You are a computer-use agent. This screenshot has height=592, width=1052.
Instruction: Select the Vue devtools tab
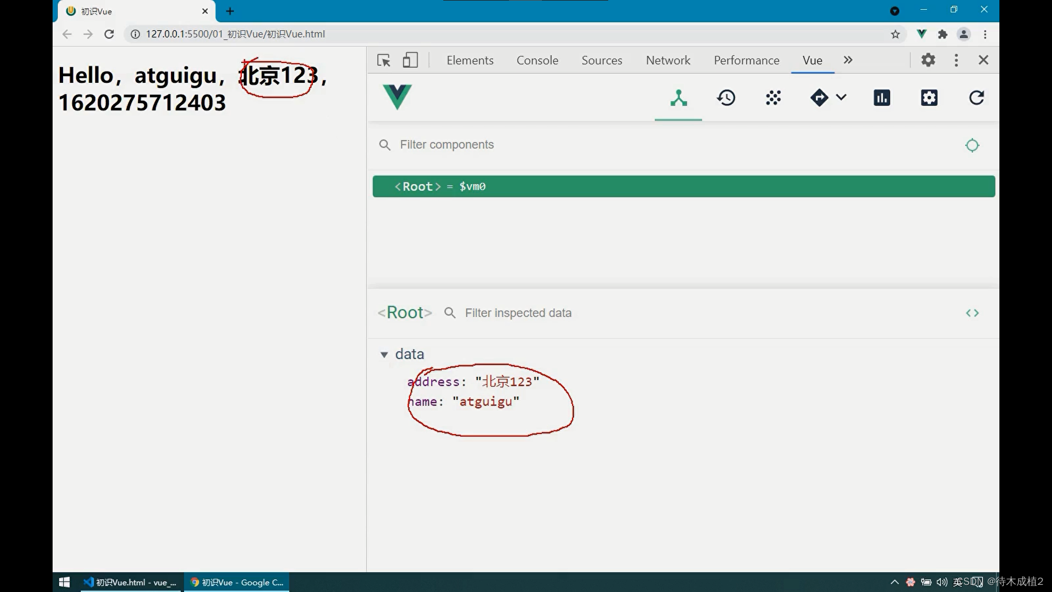812,60
